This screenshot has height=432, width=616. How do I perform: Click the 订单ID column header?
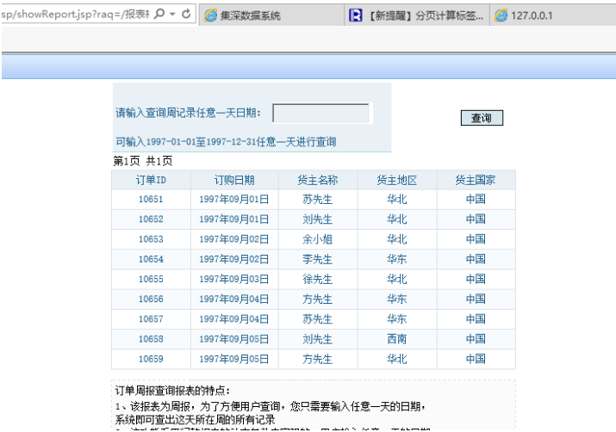pyautogui.click(x=151, y=180)
